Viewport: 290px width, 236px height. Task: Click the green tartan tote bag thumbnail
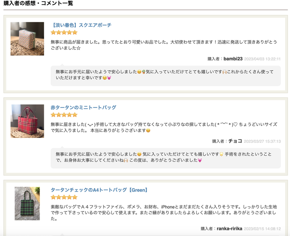pos(27,203)
